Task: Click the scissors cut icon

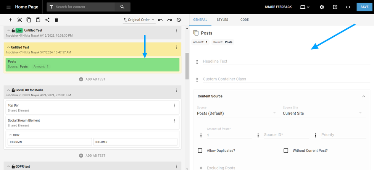Action: point(19,20)
